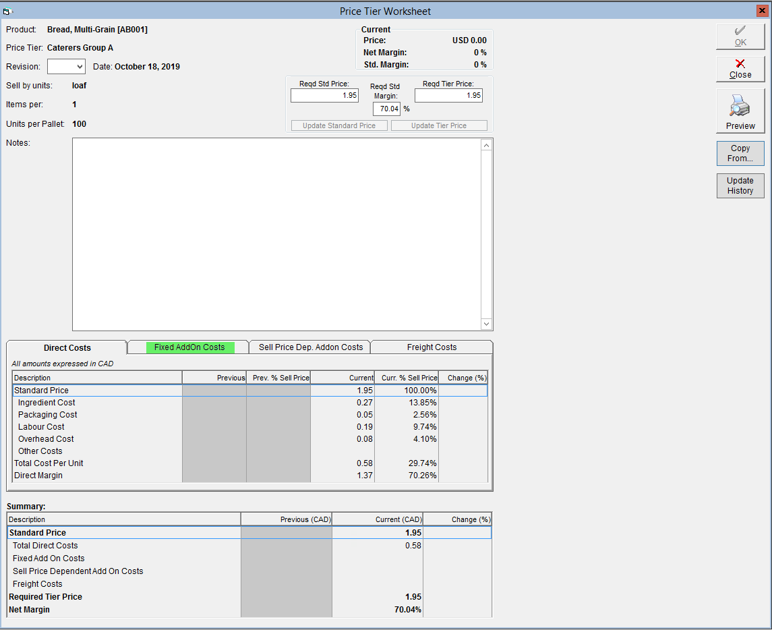Click the Reqd Std Price field
This screenshot has width=772, height=630.
324,96
